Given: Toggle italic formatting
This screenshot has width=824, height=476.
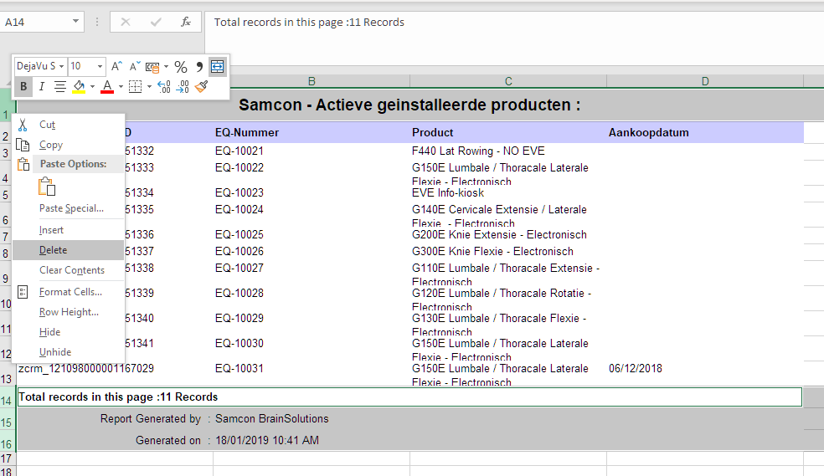Looking at the screenshot, I should coord(42,87).
